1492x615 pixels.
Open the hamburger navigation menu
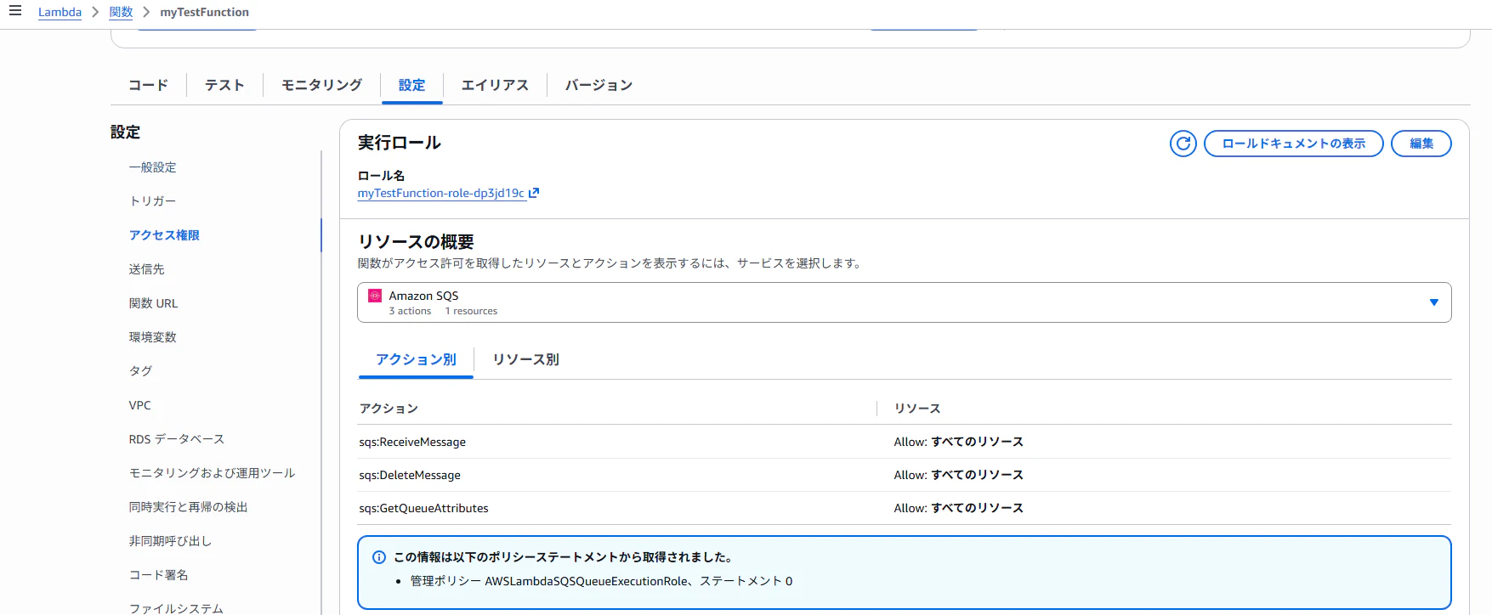(15, 11)
